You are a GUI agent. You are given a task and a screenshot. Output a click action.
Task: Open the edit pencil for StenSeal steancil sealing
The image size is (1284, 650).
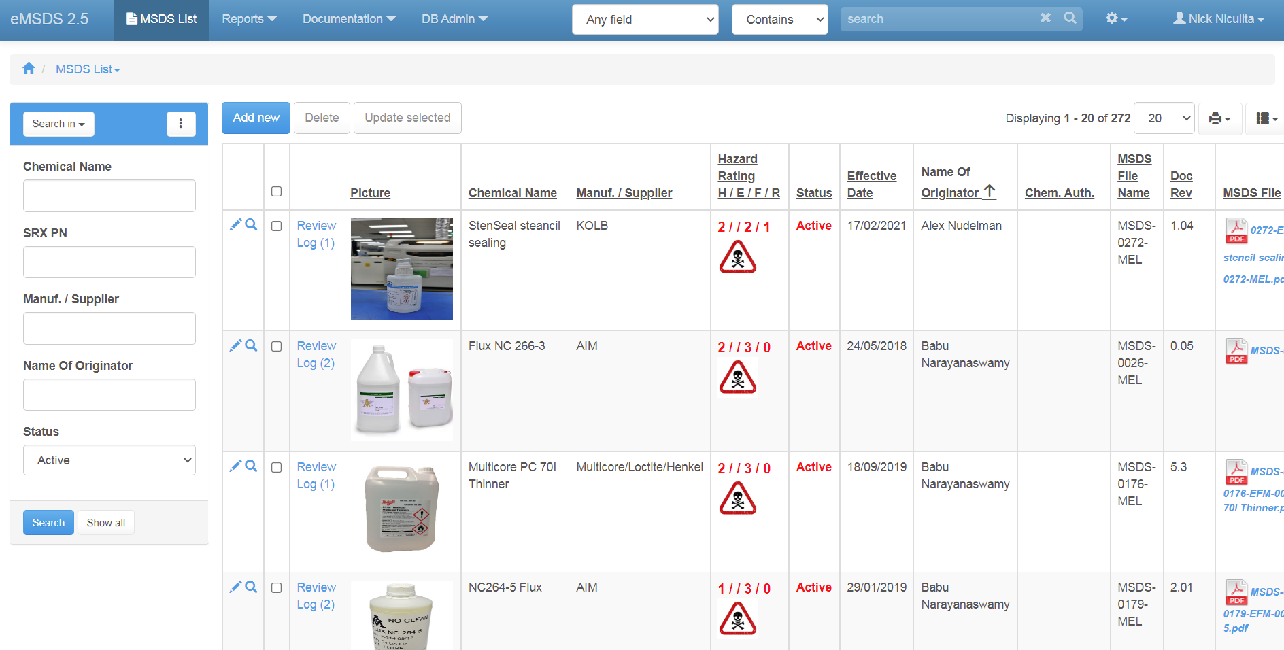(235, 223)
